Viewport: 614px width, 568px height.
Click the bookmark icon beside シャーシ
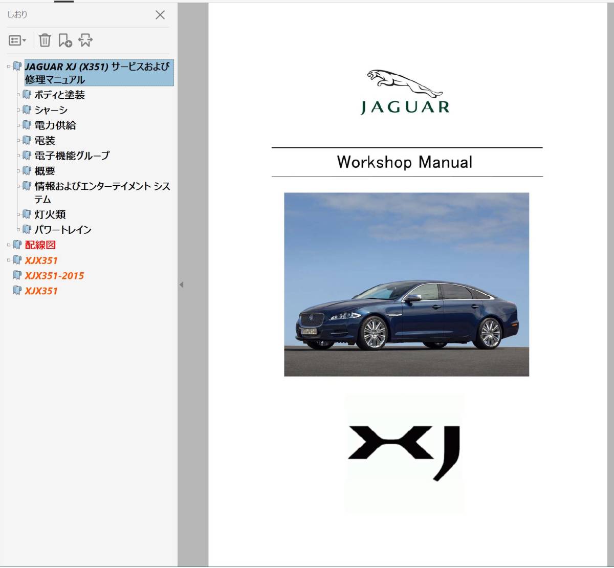27,110
